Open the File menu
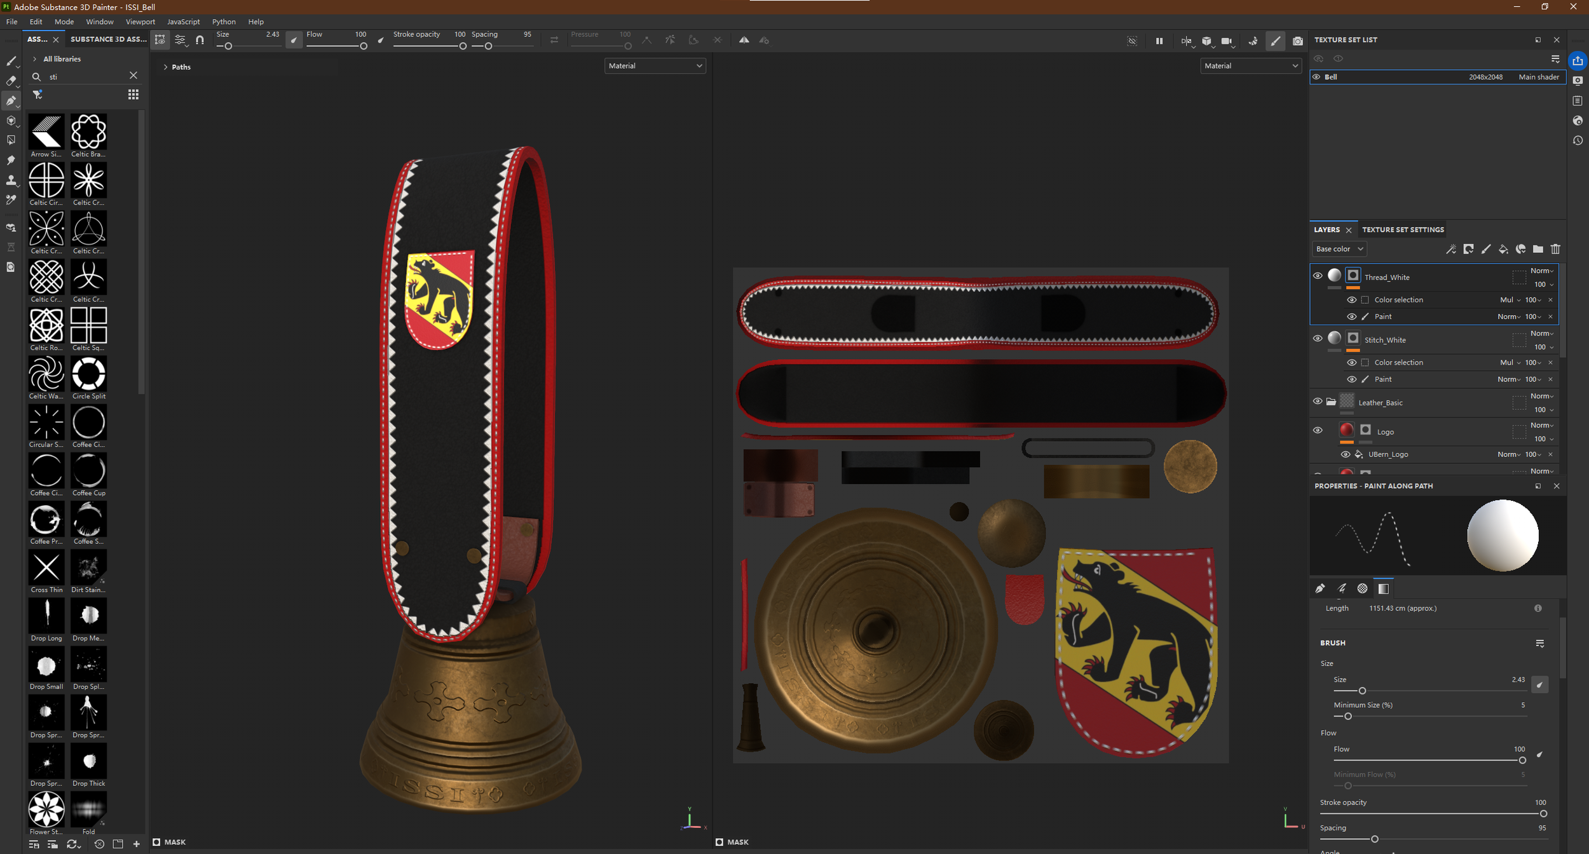The image size is (1589, 854). click(12, 22)
